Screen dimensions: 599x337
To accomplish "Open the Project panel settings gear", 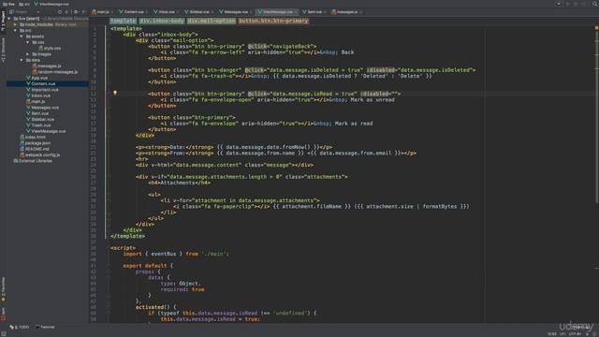I will [76, 12].
